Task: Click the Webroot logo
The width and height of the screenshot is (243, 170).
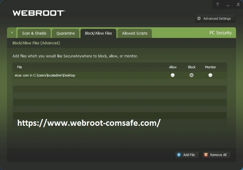Action: pos(39,13)
